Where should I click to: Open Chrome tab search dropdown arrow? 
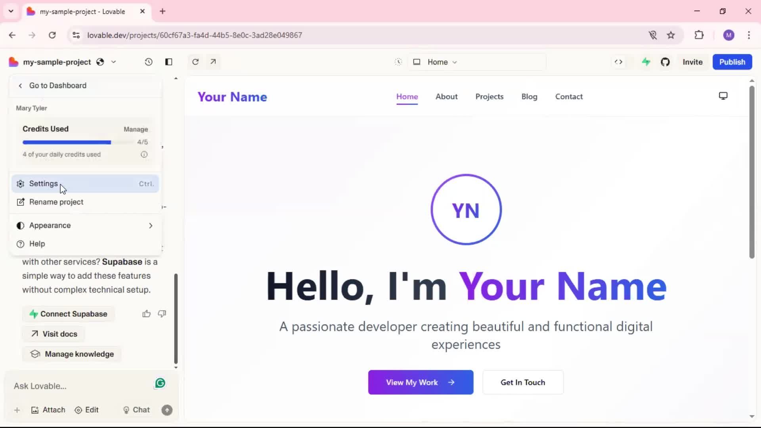tap(11, 11)
